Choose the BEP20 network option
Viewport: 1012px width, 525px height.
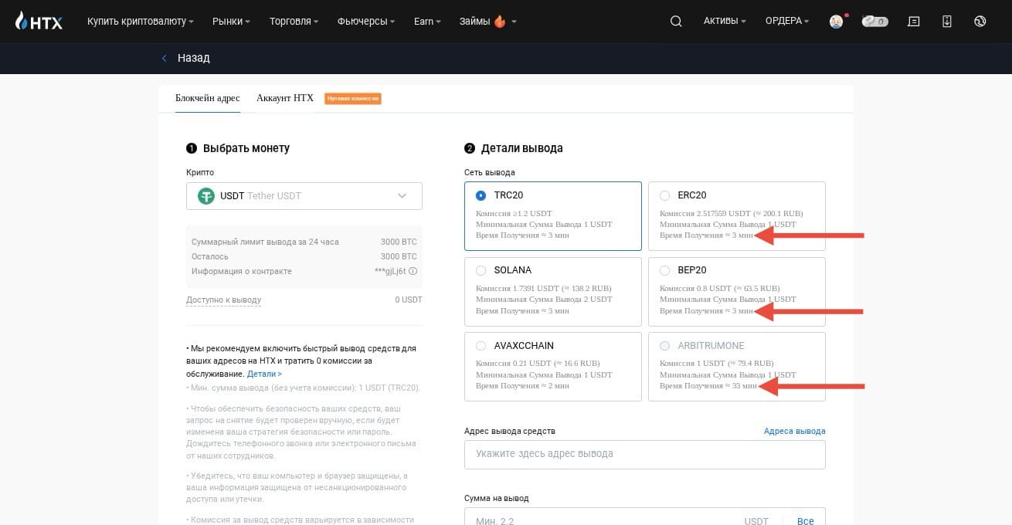pyautogui.click(x=737, y=291)
